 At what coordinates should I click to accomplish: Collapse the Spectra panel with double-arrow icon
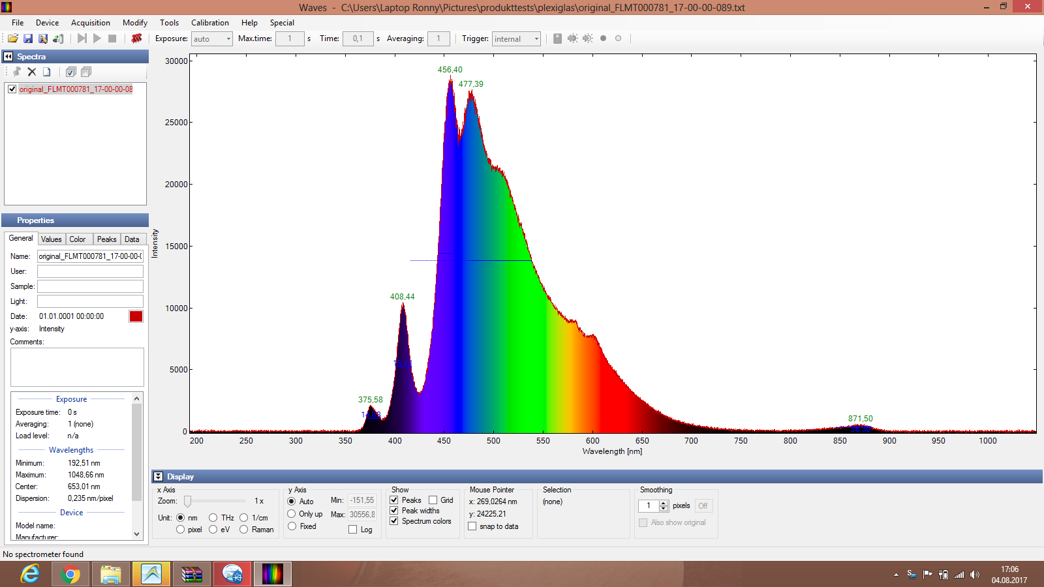click(x=8, y=57)
